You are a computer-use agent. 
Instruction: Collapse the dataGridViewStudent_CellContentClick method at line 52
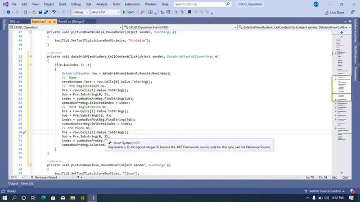coord(30,56)
